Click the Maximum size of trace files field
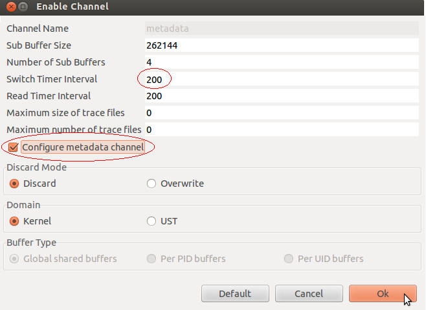Screen dimensions: 426x310 click(x=281, y=113)
